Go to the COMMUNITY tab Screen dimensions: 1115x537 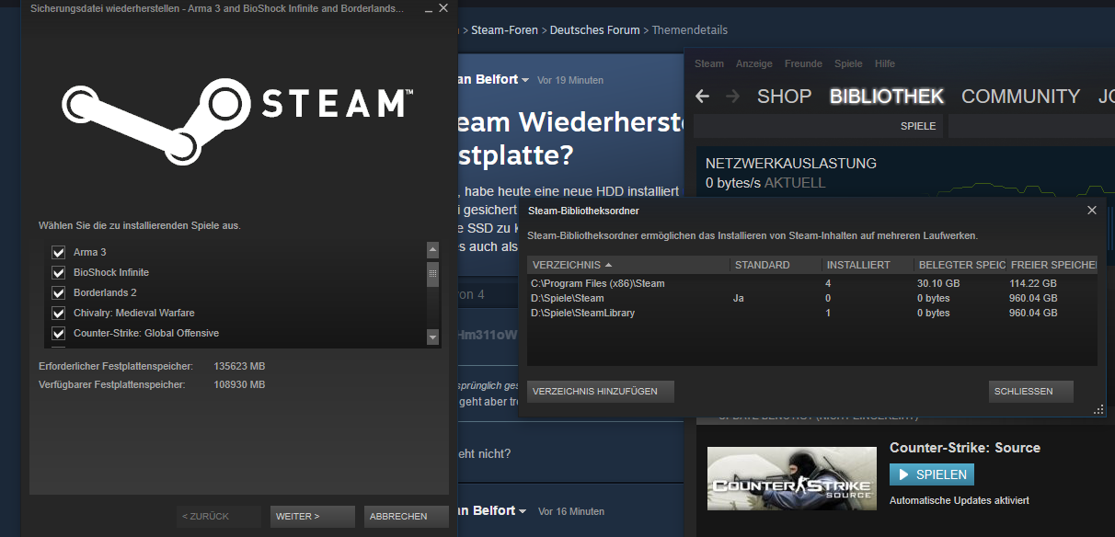coord(1020,97)
